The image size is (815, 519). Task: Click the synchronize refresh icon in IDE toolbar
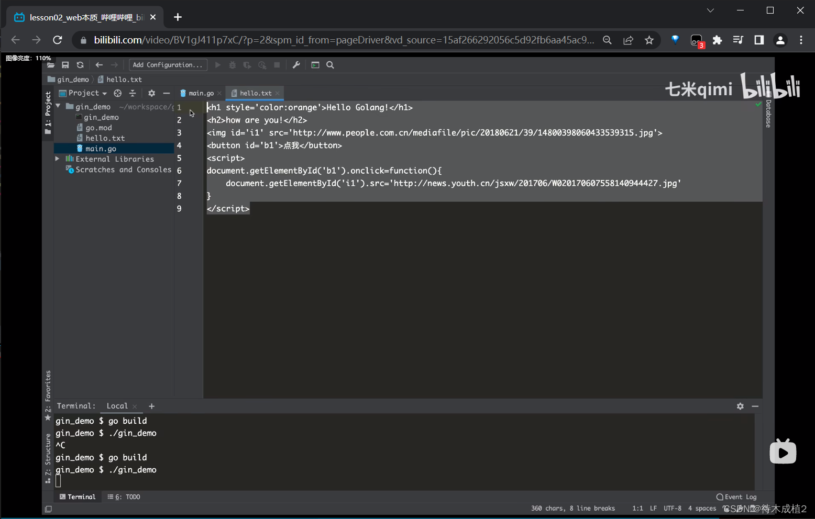[x=80, y=65]
